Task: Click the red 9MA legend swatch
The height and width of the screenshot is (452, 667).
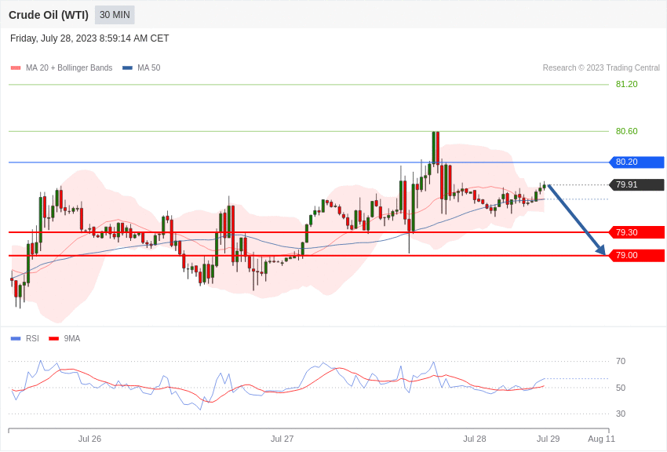Action: coord(53,338)
